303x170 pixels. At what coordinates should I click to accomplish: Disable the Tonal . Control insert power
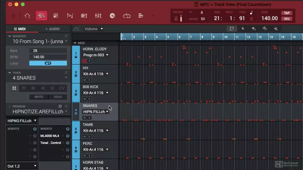coord(68,143)
